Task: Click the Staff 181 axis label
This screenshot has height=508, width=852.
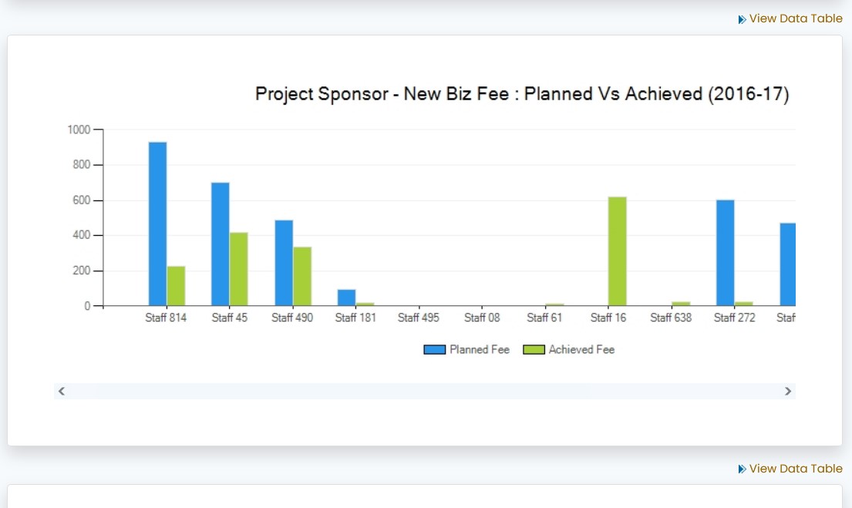Action: [x=355, y=318]
